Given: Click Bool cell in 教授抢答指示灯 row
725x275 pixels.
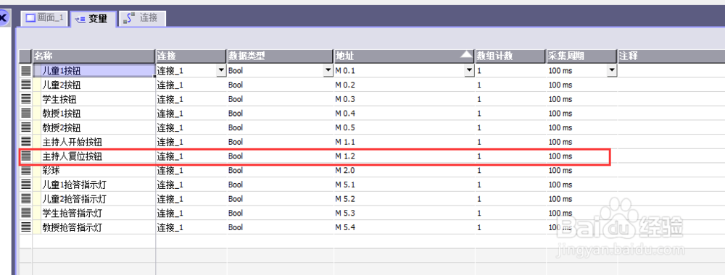Looking at the screenshot, I should point(280,227).
